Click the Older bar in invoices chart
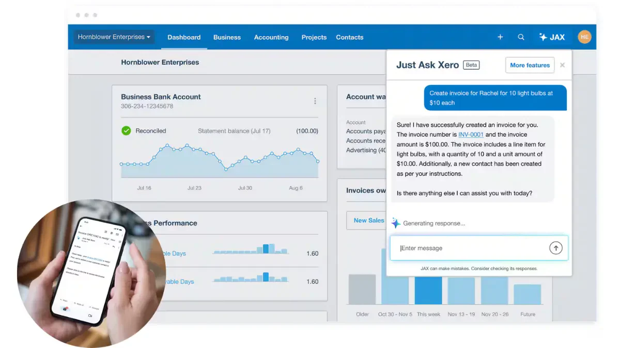 362,289
